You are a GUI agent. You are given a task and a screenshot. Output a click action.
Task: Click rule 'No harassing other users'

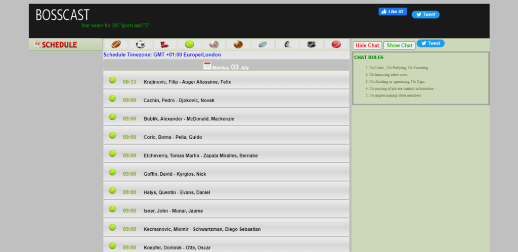click(x=388, y=75)
